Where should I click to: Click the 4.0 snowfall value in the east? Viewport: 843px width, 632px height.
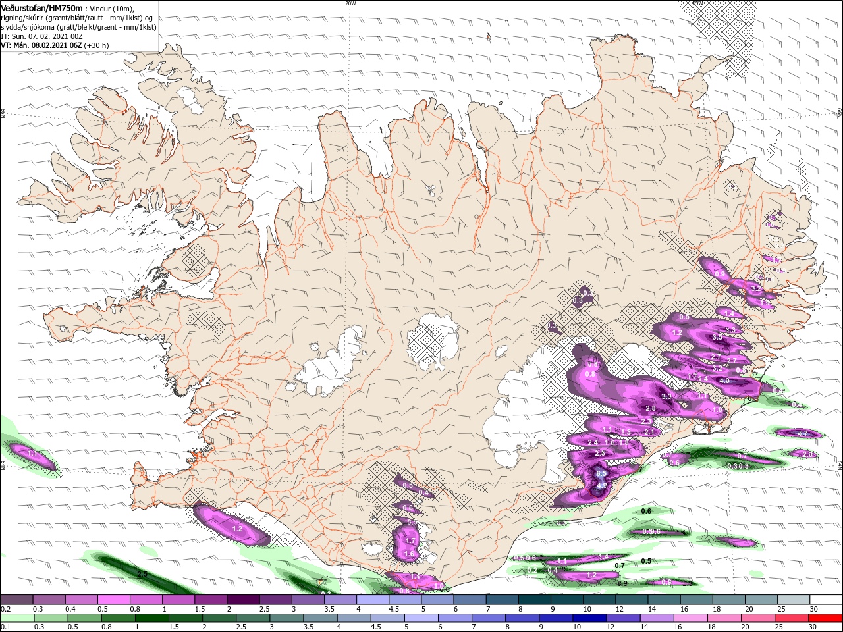point(724,381)
